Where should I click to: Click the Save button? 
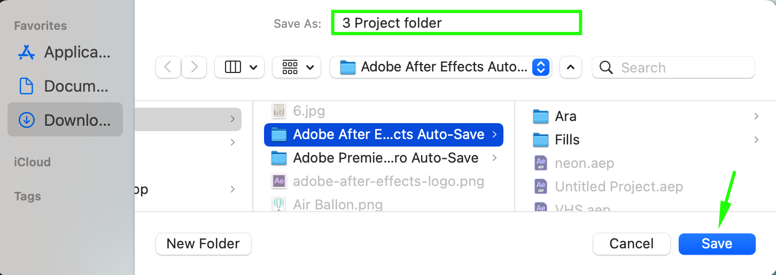point(717,244)
